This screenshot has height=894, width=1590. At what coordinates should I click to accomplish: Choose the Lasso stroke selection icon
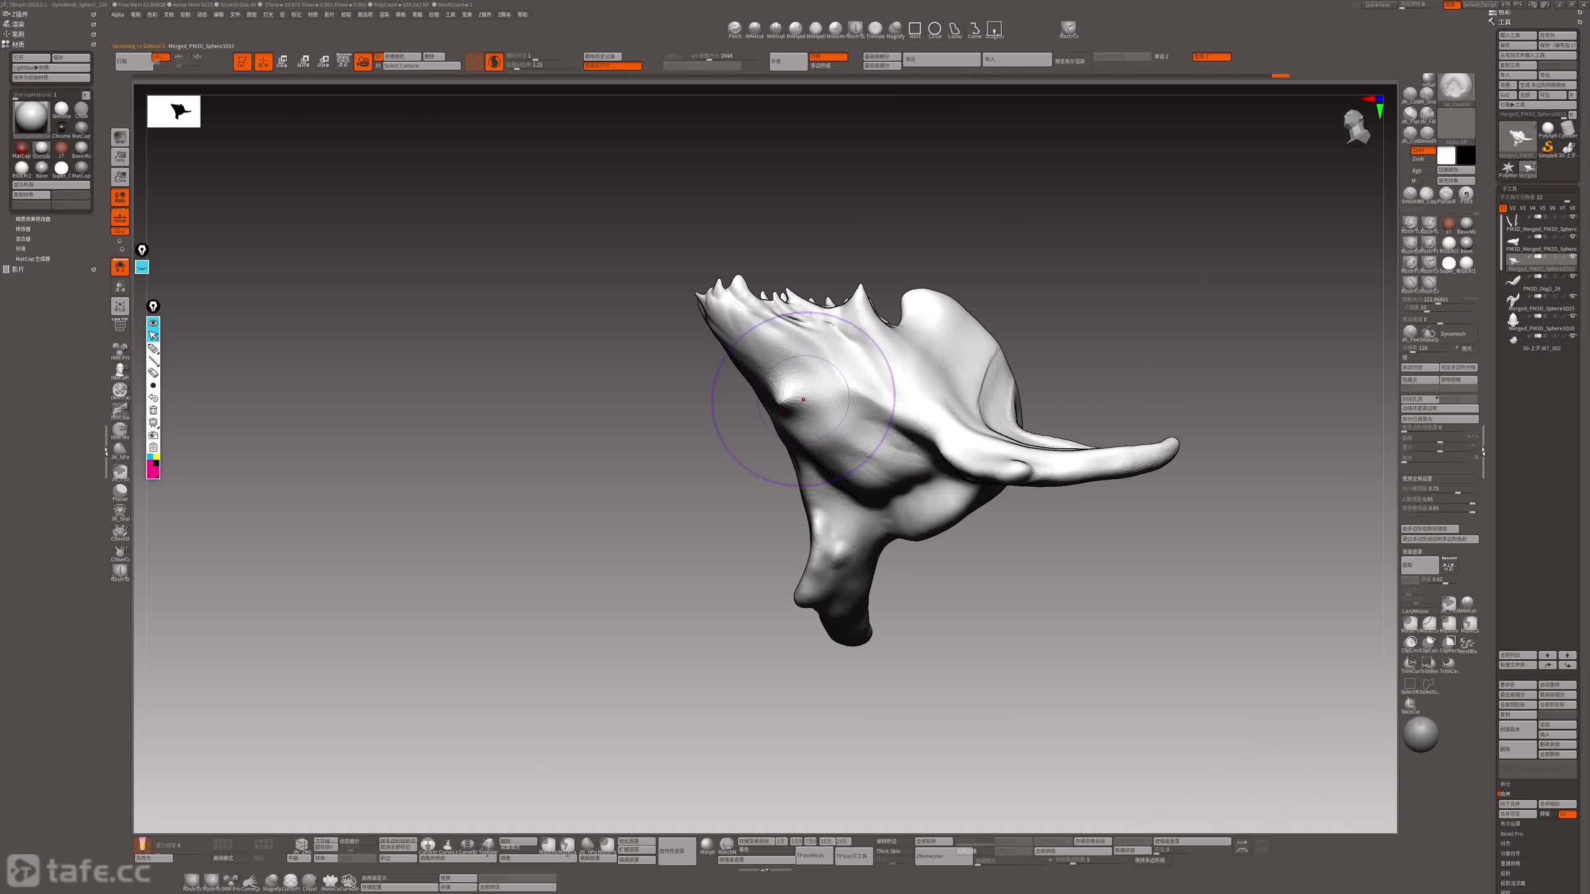pos(955,29)
